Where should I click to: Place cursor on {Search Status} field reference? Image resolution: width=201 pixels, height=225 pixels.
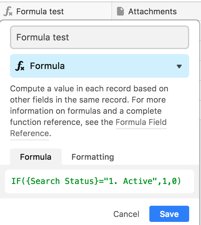tap(62, 181)
